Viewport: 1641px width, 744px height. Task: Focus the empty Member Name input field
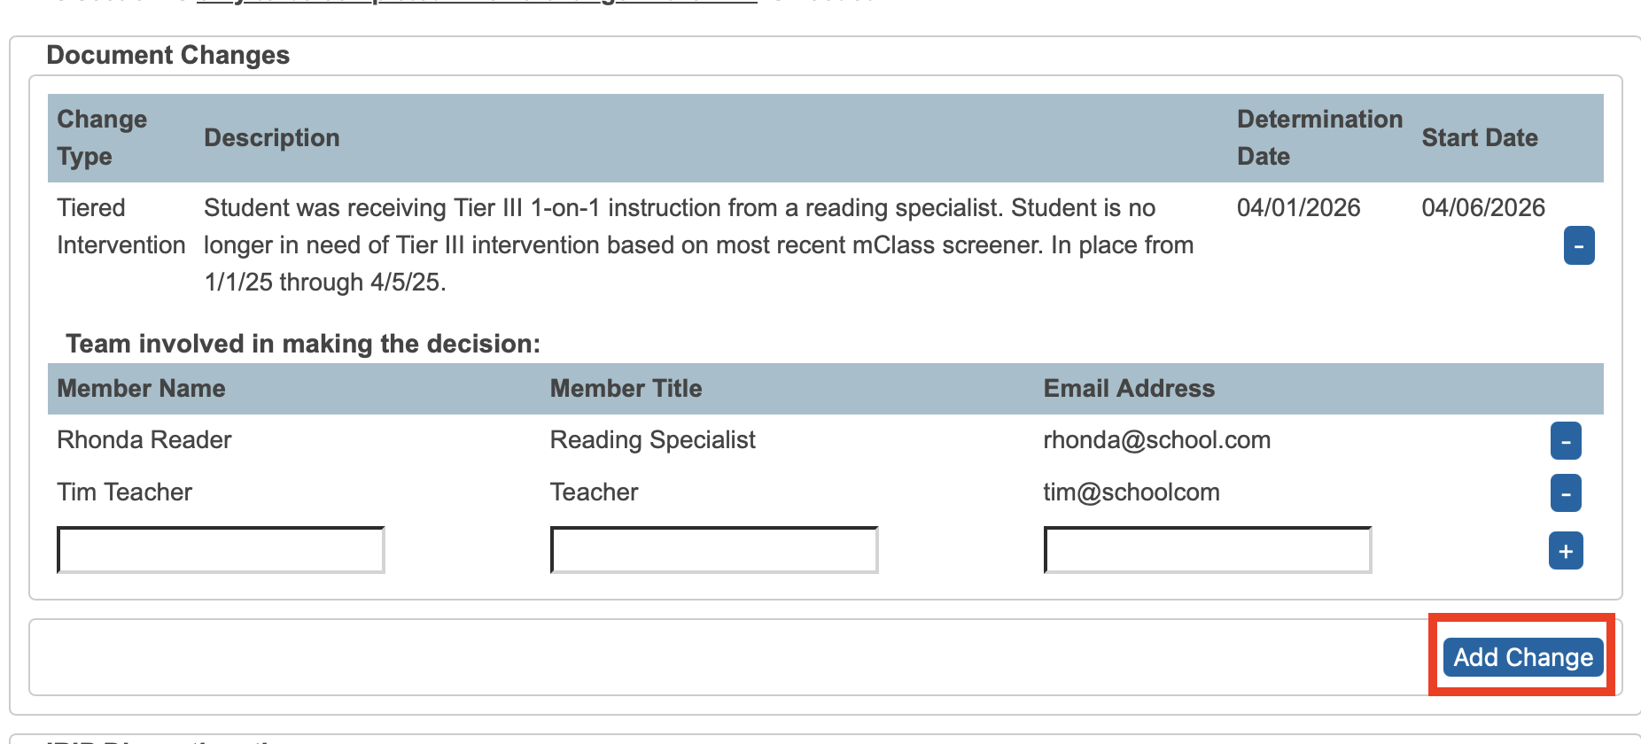click(221, 550)
